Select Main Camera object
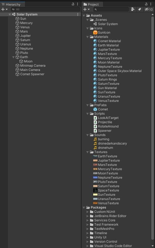This screenshot has height=248, width=155. coord(30,70)
